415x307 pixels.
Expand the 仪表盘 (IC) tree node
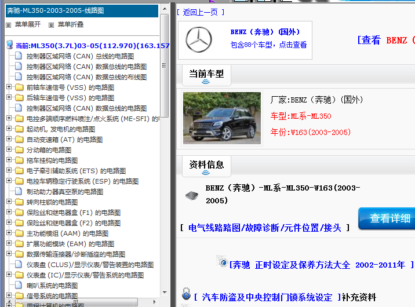pyautogui.click(x=9, y=275)
